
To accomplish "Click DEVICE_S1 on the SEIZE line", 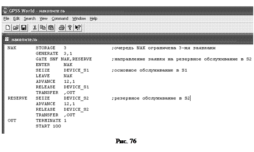I will (76, 70).
